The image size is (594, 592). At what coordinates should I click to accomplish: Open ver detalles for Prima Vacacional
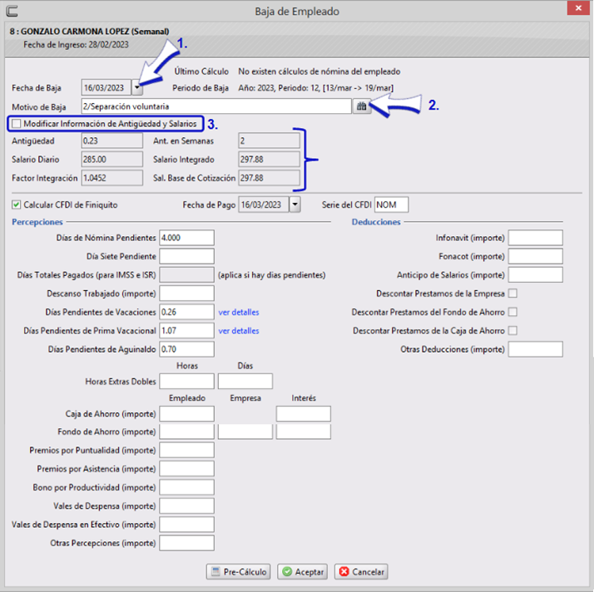(x=239, y=331)
